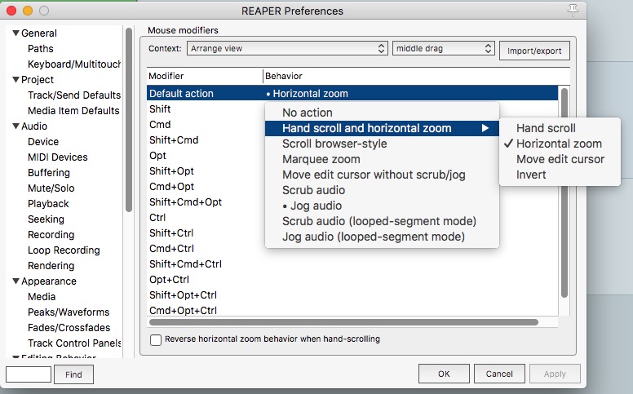Click the modifier list horizontal scrollbar

343,322
